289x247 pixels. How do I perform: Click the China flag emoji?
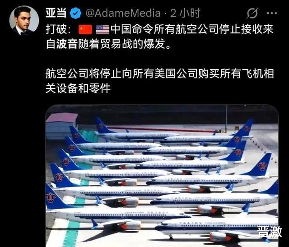[85, 29]
